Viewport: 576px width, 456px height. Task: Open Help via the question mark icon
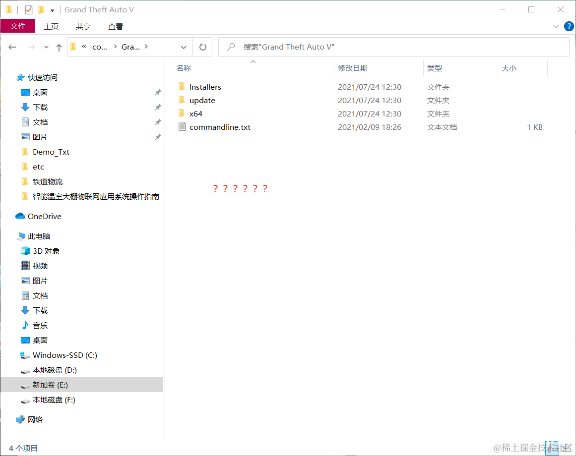[569, 26]
